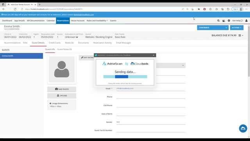Open a new browser tab with plus
Image resolution: width=250 pixels, height=141 pixels.
(40, 5)
